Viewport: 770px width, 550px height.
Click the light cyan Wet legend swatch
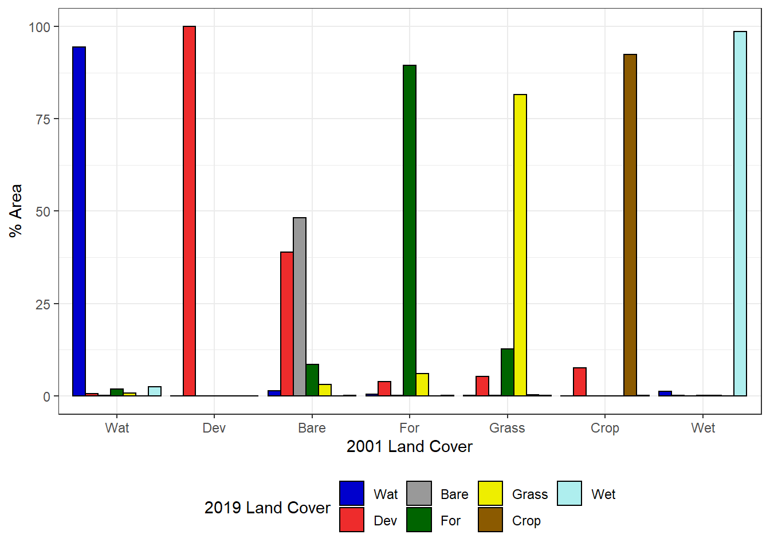[569, 493]
